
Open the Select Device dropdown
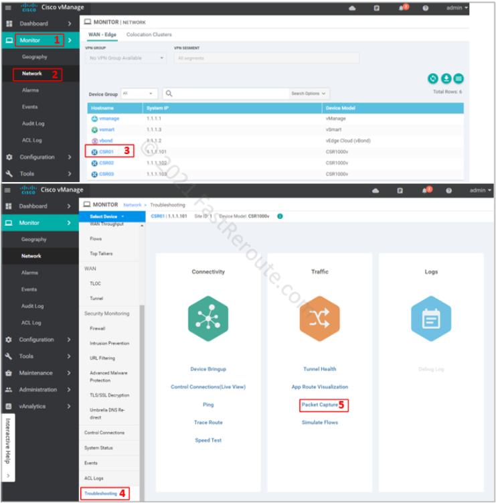point(112,216)
